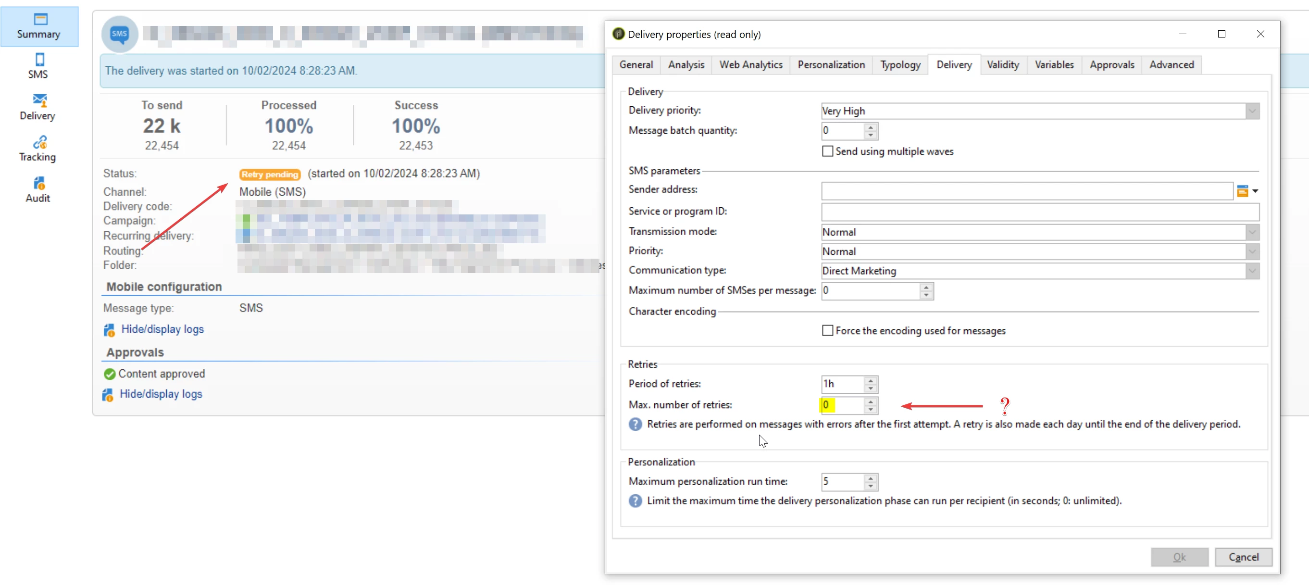Open the Communication type dropdown

point(1252,271)
